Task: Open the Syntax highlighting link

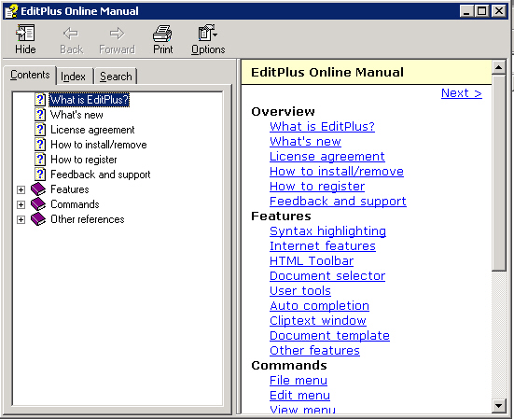Action: coord(327,231)
